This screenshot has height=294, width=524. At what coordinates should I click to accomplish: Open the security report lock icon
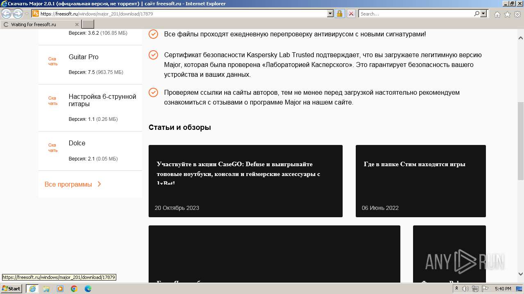[339, 13]
